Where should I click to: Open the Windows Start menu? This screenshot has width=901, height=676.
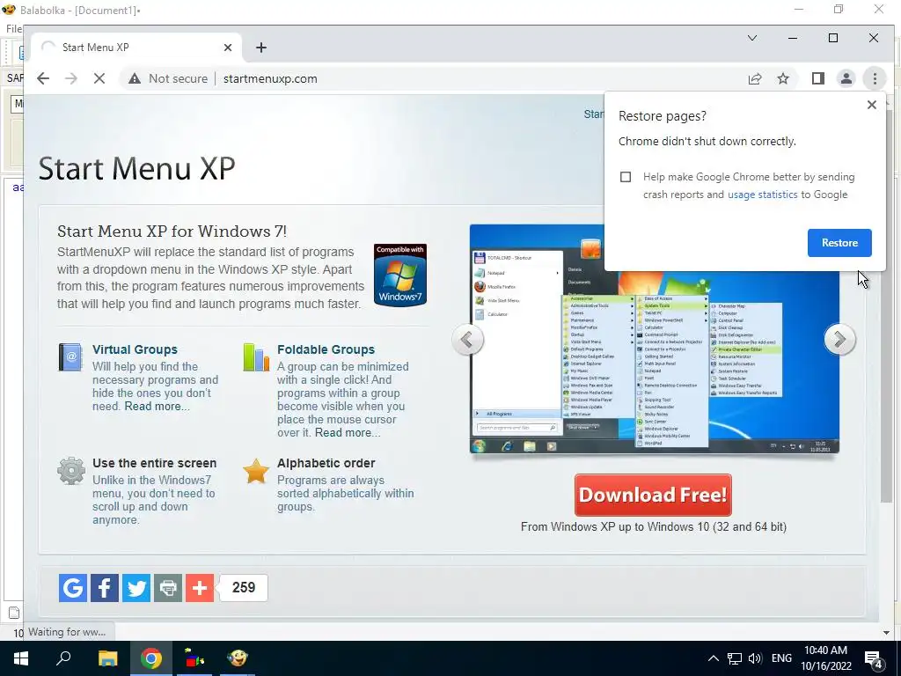(x=21, y=658)
